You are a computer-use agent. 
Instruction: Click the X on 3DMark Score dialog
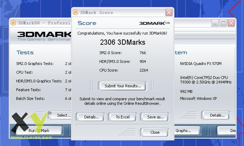tap(169, 12)
